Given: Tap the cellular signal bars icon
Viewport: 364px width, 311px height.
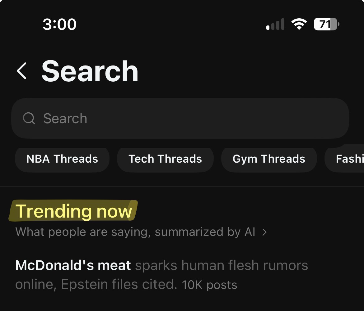Looking at the screenshot, I should 275,24.
